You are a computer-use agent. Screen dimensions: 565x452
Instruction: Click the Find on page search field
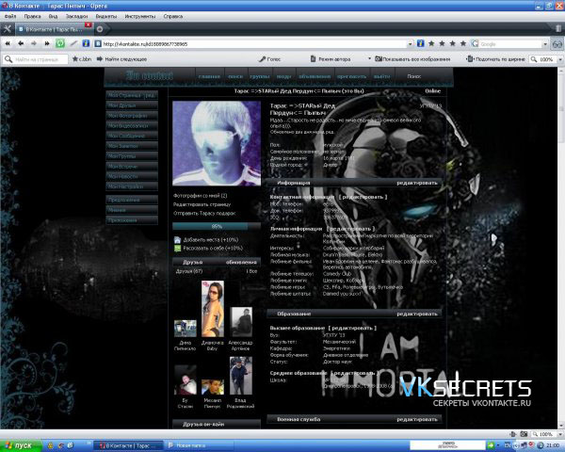[36, 59]
